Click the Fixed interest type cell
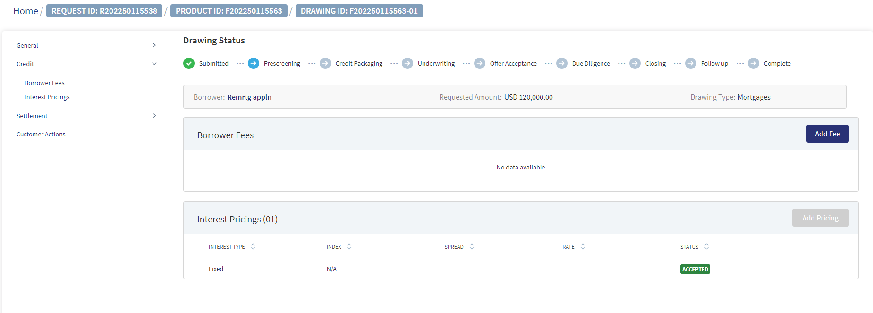The height and width of the screenshot is (313, 873). [x=216, y=269]
